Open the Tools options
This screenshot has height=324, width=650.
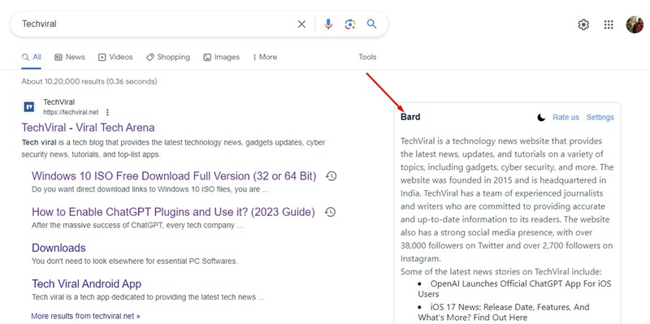click(x=367, y=57)
